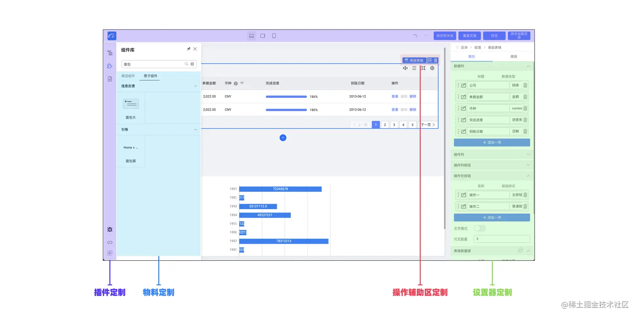Click 添加一项 under 操作栏按钮
This screenshot has height=318, width=638.
pos(492,218)
